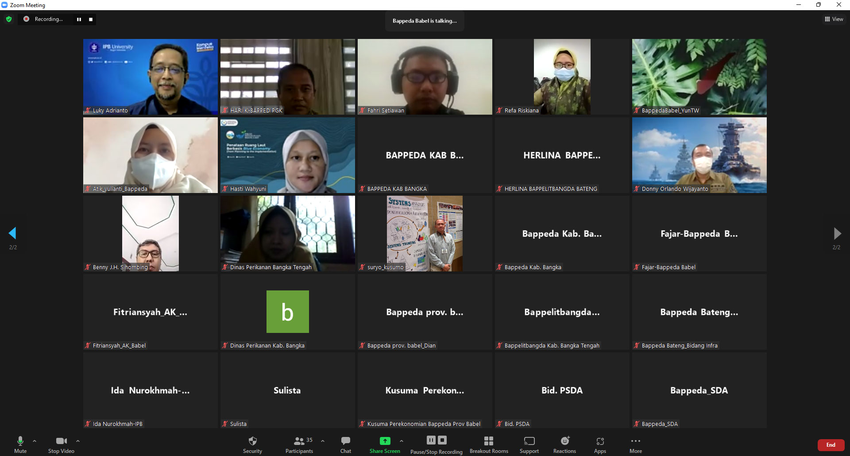The width and height of the screenshot is (850, 456).
Task: Mute the microphone
Action: point(20,444)
